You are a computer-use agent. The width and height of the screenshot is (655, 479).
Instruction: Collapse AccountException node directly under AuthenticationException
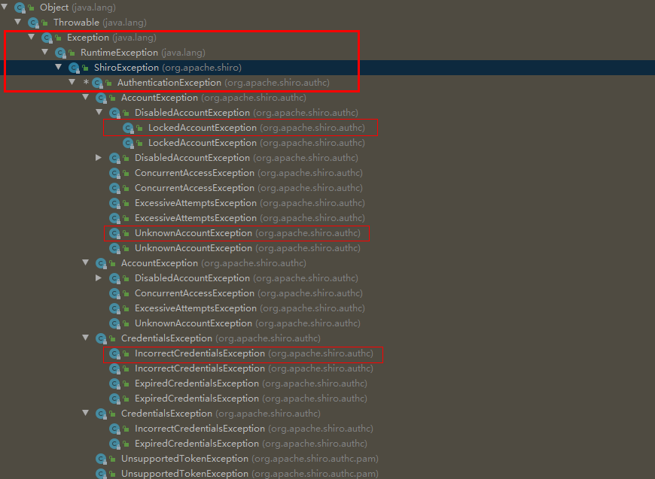pyautogui.click(x=86, y=97)
